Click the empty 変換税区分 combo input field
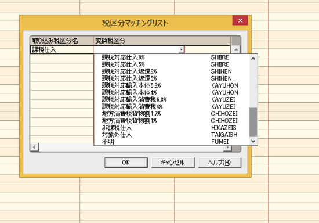The image size is (319, 223). pos(136,49)
